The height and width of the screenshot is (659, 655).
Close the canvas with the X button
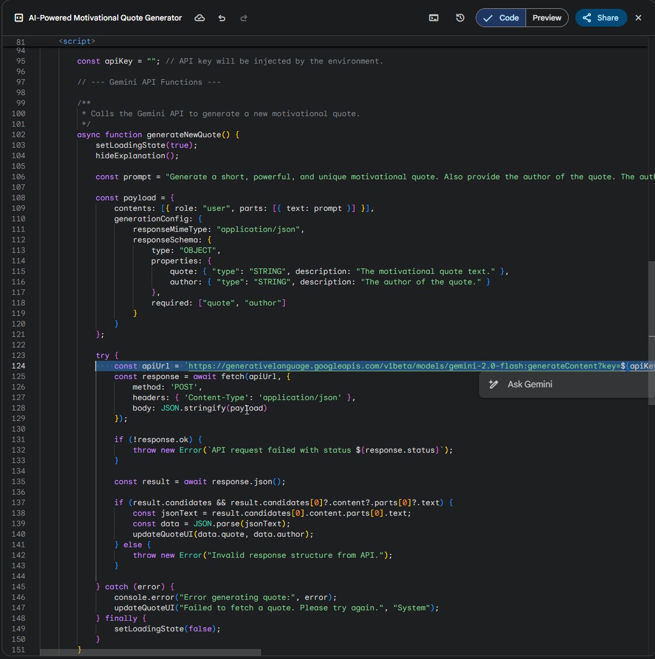(638, 18)
